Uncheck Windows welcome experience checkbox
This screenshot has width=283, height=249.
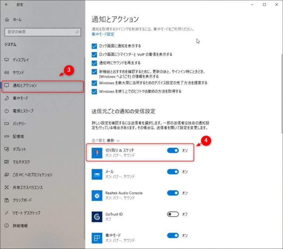[x=94, y=72]
